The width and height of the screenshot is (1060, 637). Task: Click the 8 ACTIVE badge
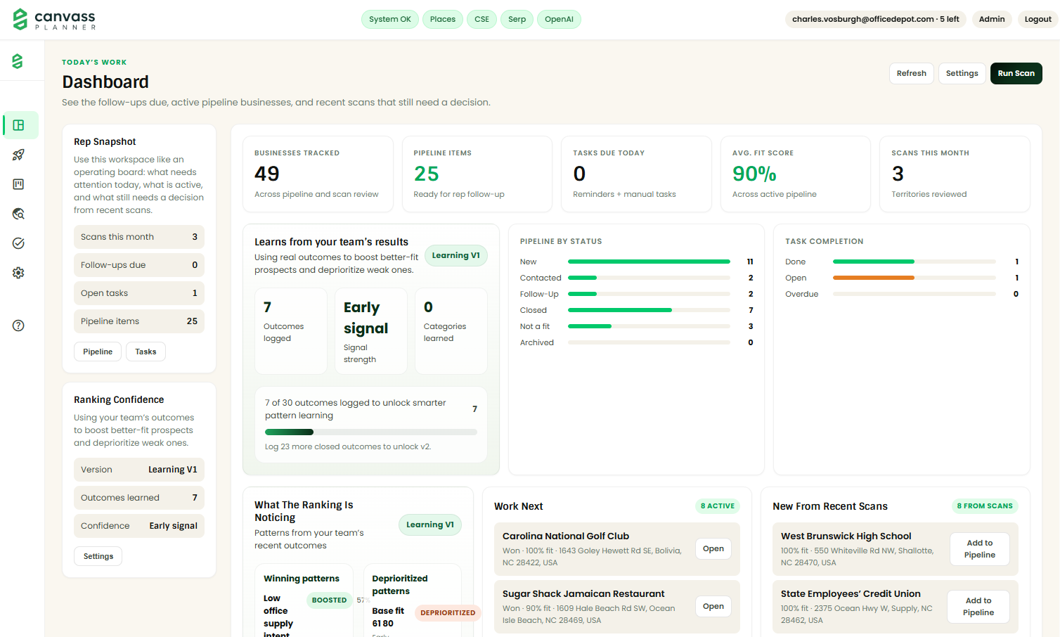pos(718,506)
